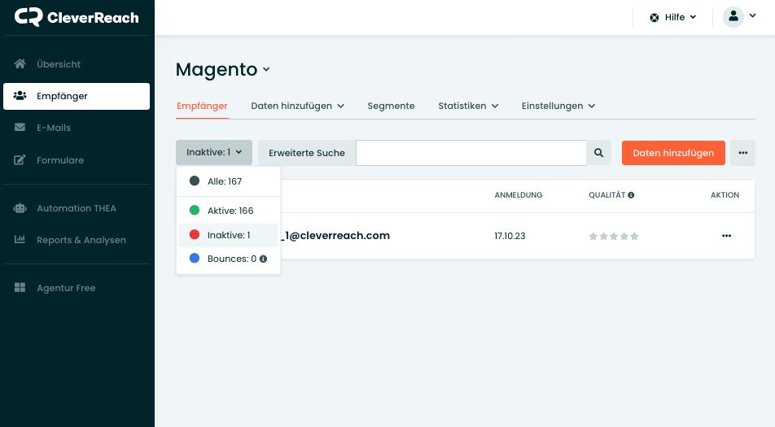Click the edit icon beside Formulare
The height and width of the screenshot is (427, 775).
point(20,159)
